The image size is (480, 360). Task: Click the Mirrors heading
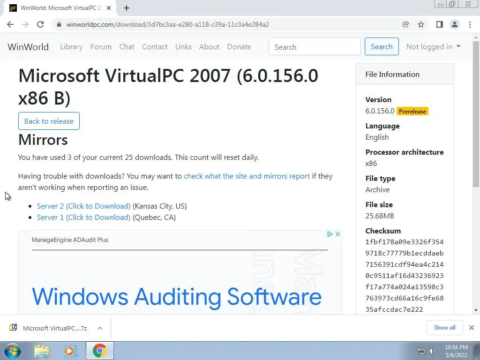(x=43, y=140)
